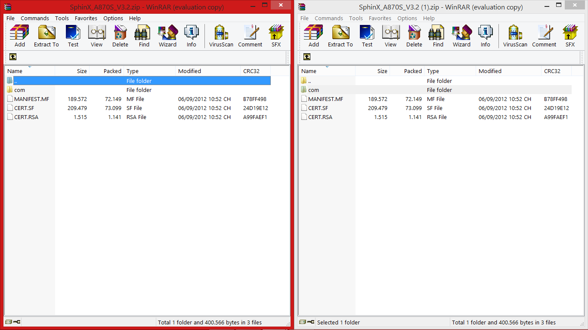The height and width of the screenshot is (330, 588).
Task: Sort by CRC32 column in left window
Action: pos(256,71)
